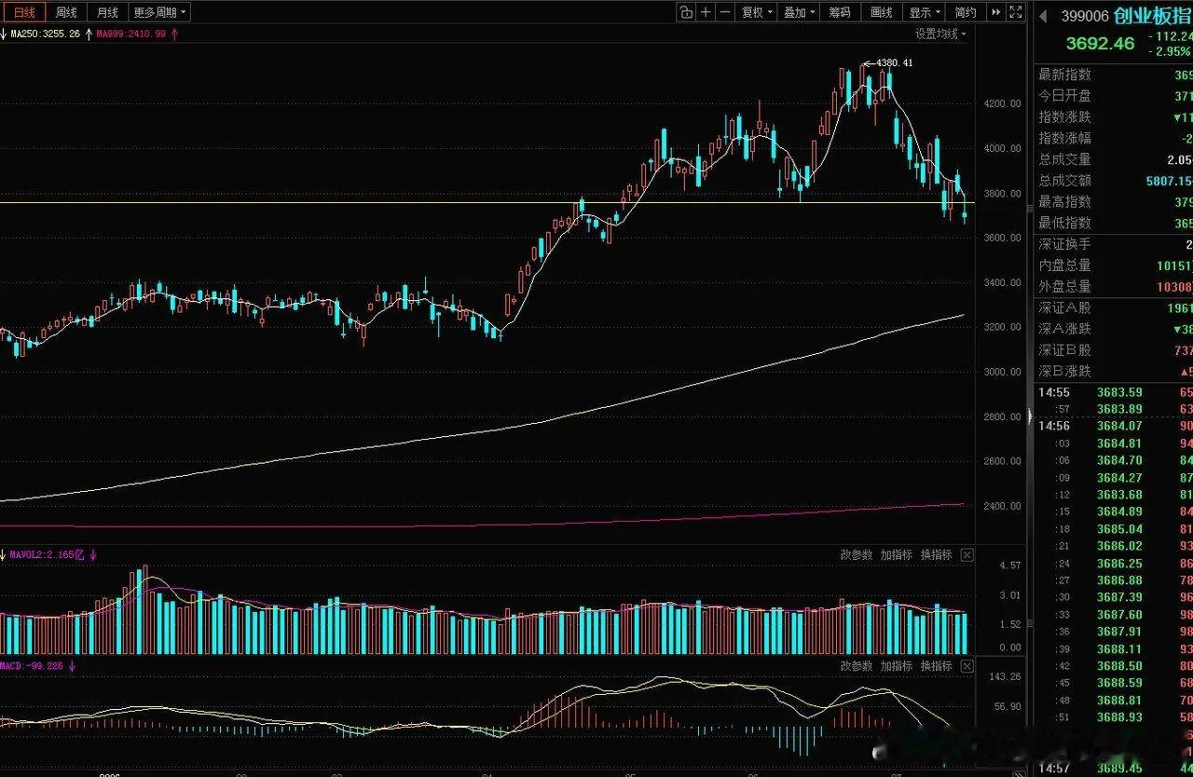The width and height of the screenshot is (1193, 777).
Task: Click the 画线 drawing button
Action: (882, 12)
